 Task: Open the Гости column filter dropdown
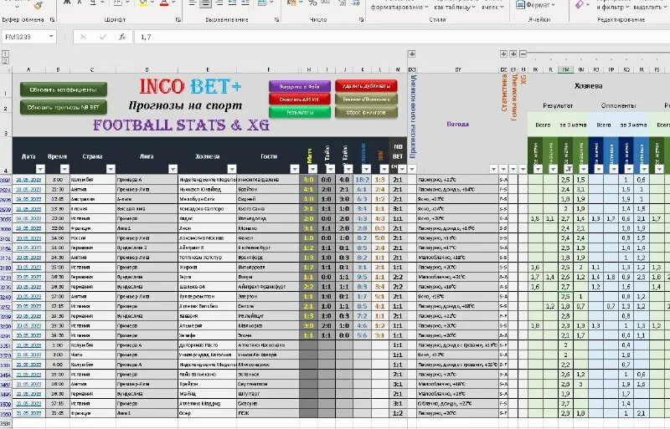pyautogui.click(x=295, y=169)
